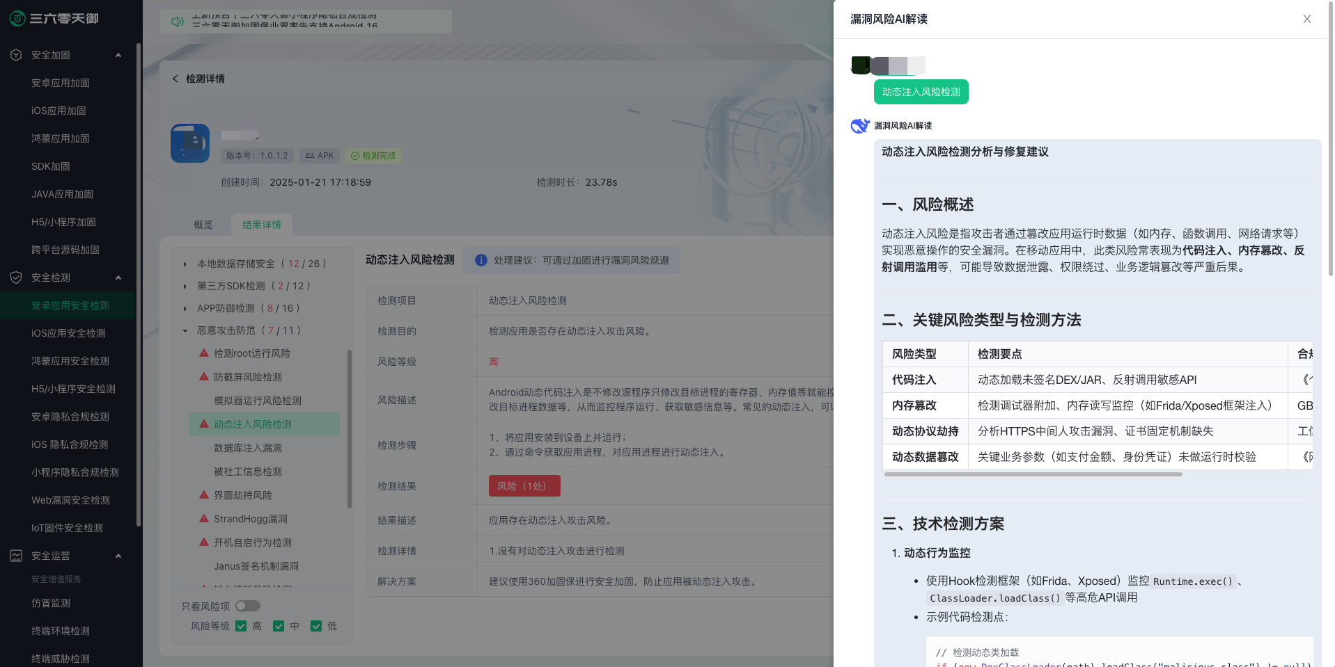Viewport: 1335px width, 667px height.
Task: Open H5/小程序加固 in the sidebar
Action: pos(63,222)
